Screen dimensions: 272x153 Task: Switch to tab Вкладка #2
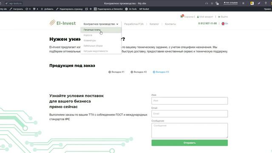[x=139, y=72]
